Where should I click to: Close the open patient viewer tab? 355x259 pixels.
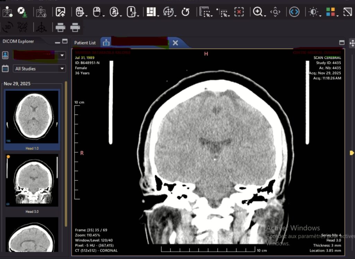[175, 43]
